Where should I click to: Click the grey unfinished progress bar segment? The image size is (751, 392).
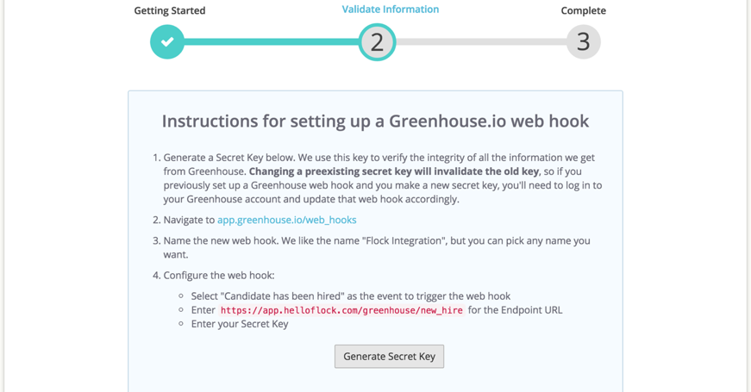(x=481, y=42)
